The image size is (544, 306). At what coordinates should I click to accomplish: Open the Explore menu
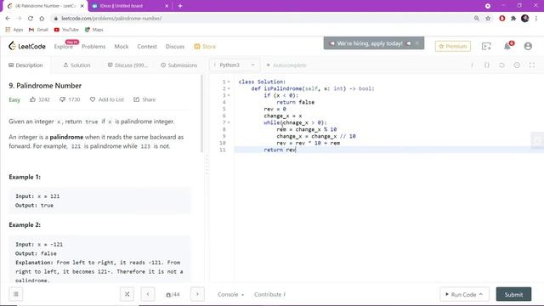coord(64,47)
